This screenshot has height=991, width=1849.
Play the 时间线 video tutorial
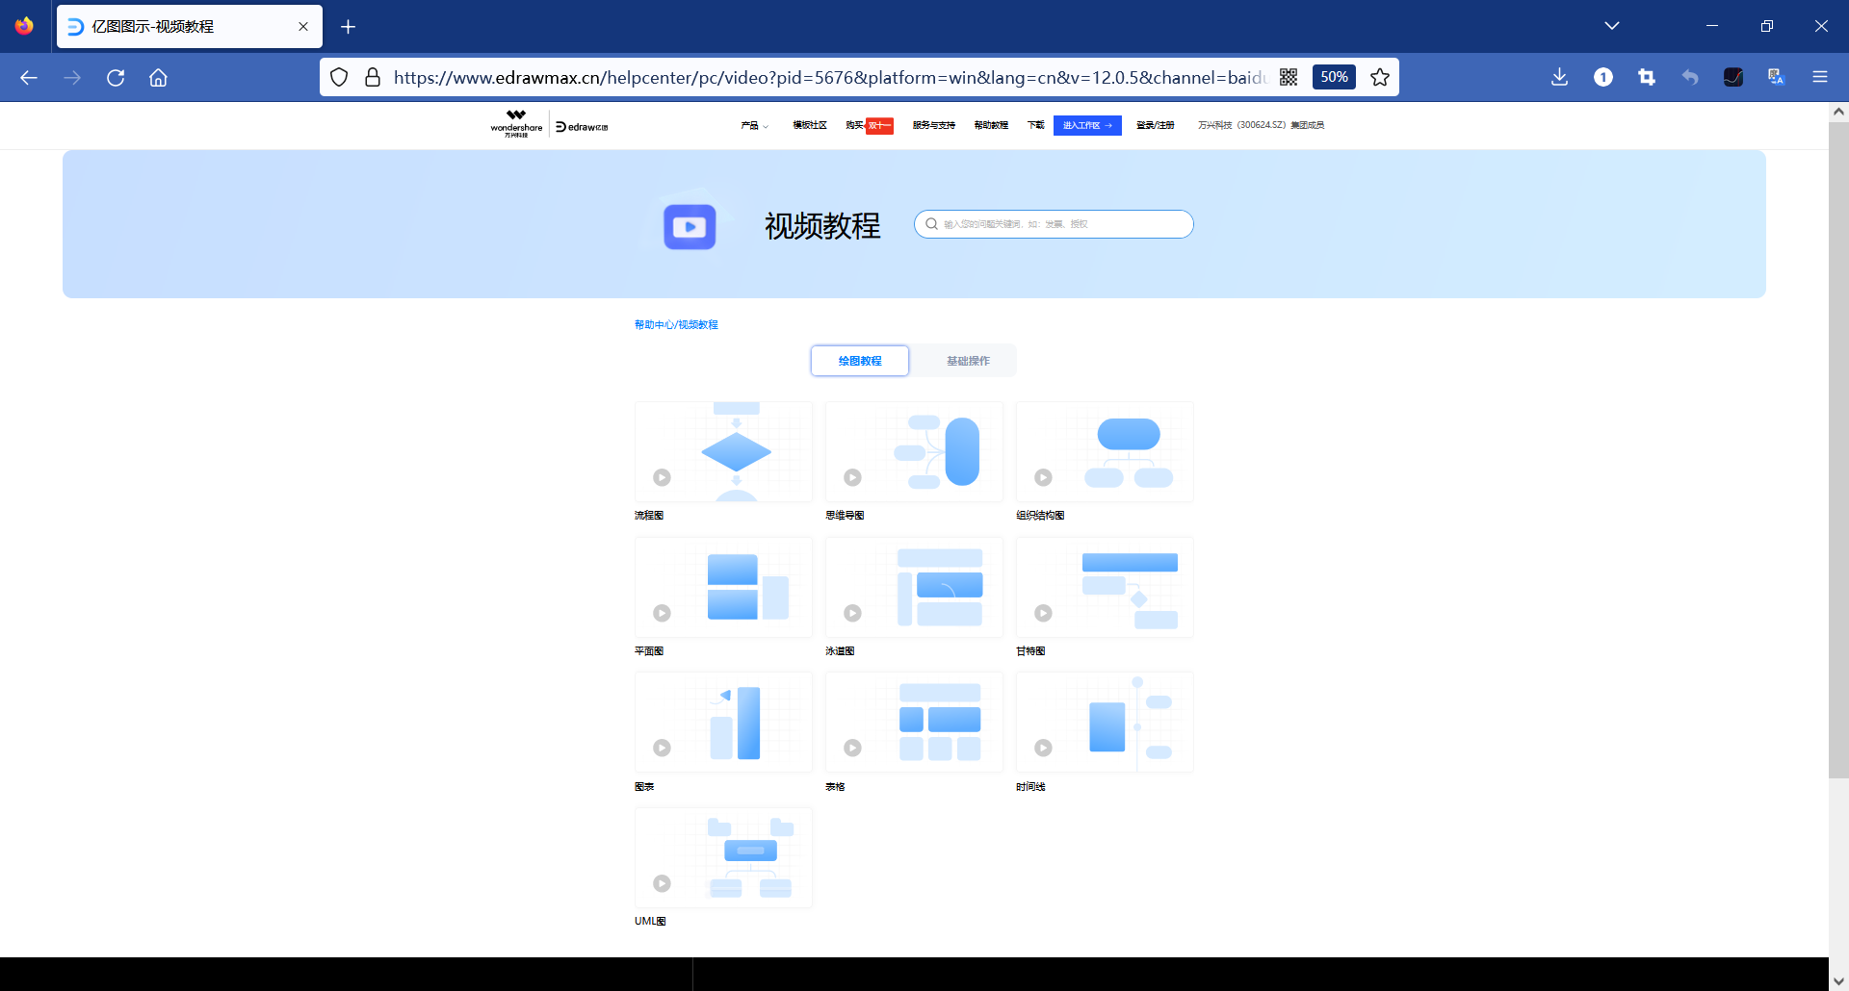pos(1105,722)
